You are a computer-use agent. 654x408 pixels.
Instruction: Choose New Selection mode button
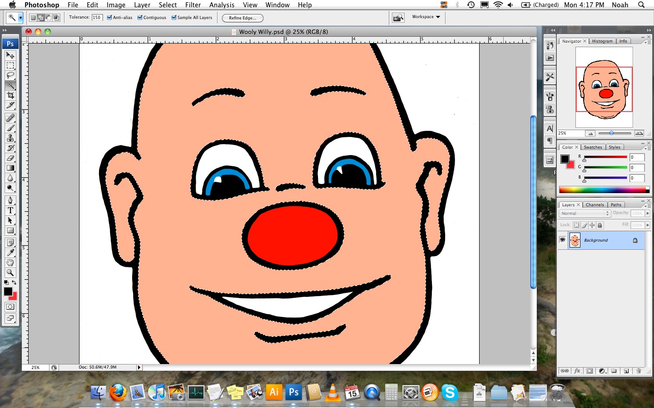tap(33, 18)
